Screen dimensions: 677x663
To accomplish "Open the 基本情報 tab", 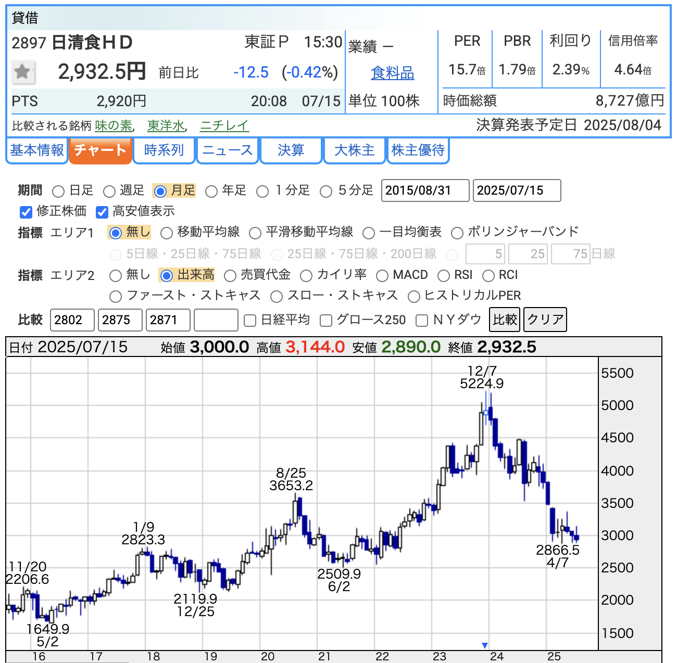I will [x=37, y=150].
